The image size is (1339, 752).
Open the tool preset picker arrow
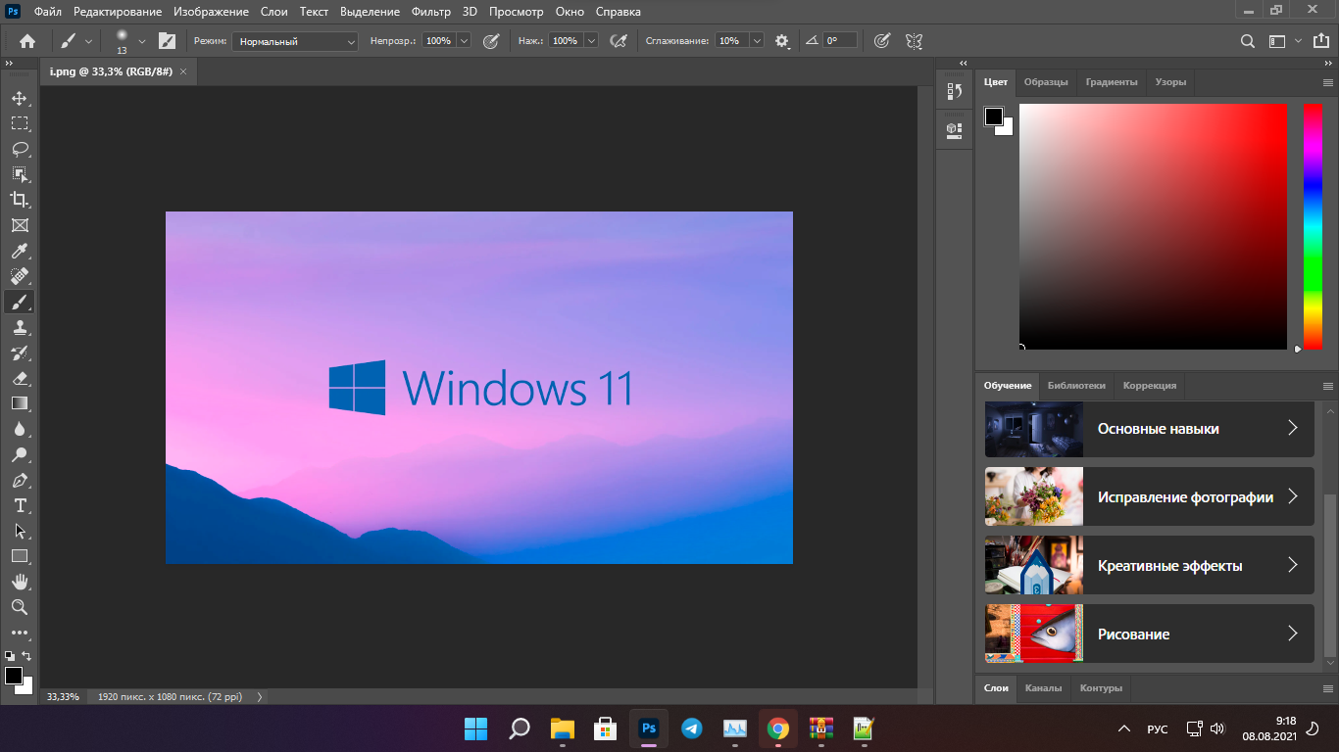tap(89, 41)
